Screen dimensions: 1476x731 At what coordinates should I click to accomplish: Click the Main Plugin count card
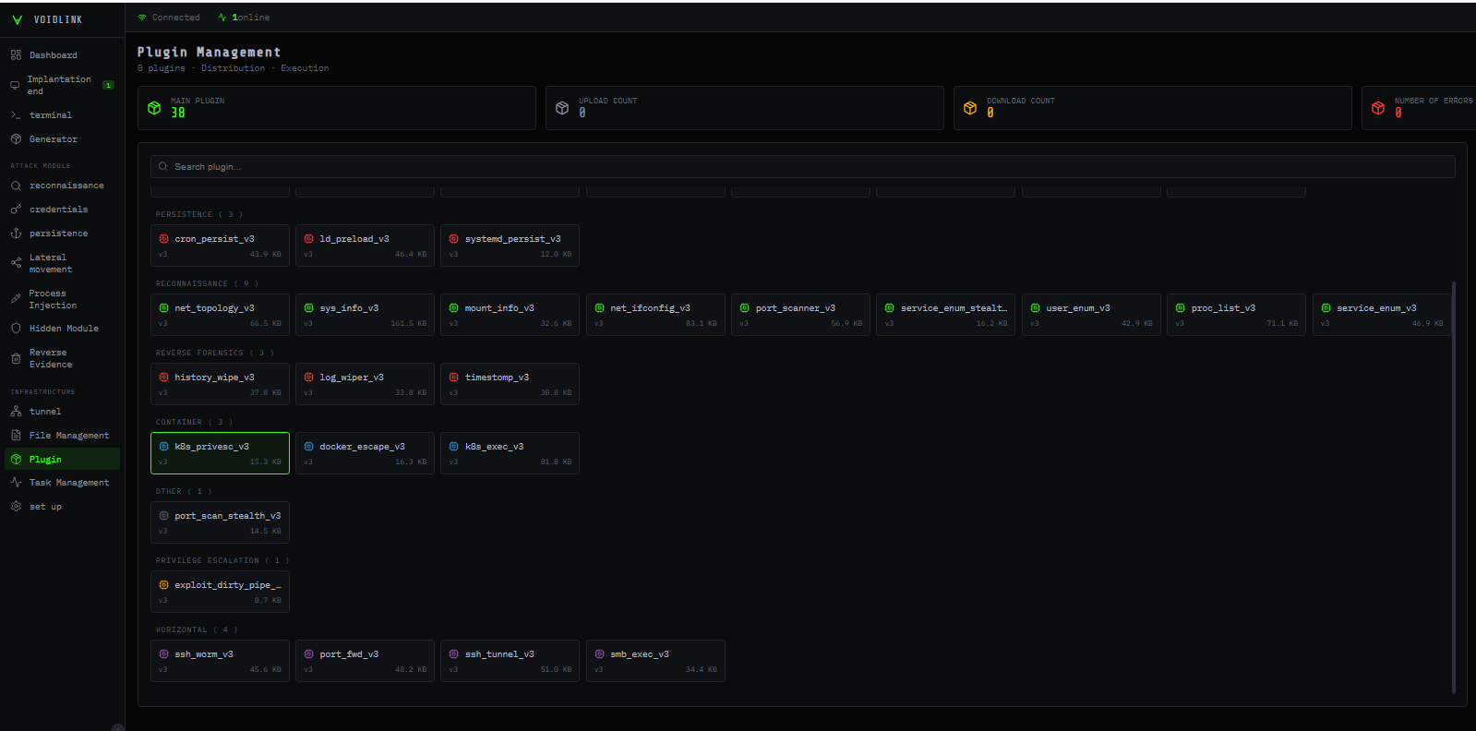point(336,108)
